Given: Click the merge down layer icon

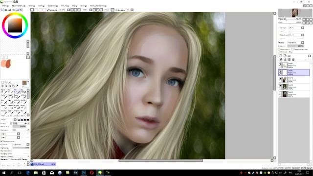Looking at the screenshot, I should click(x=285, y=60).
